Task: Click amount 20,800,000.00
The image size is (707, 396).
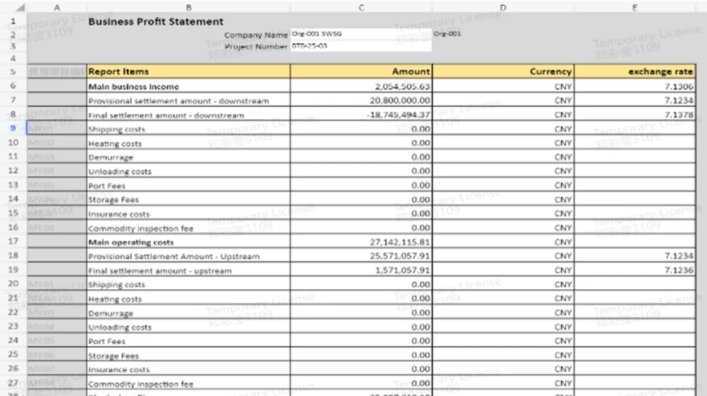Action: tap(361, 100)
